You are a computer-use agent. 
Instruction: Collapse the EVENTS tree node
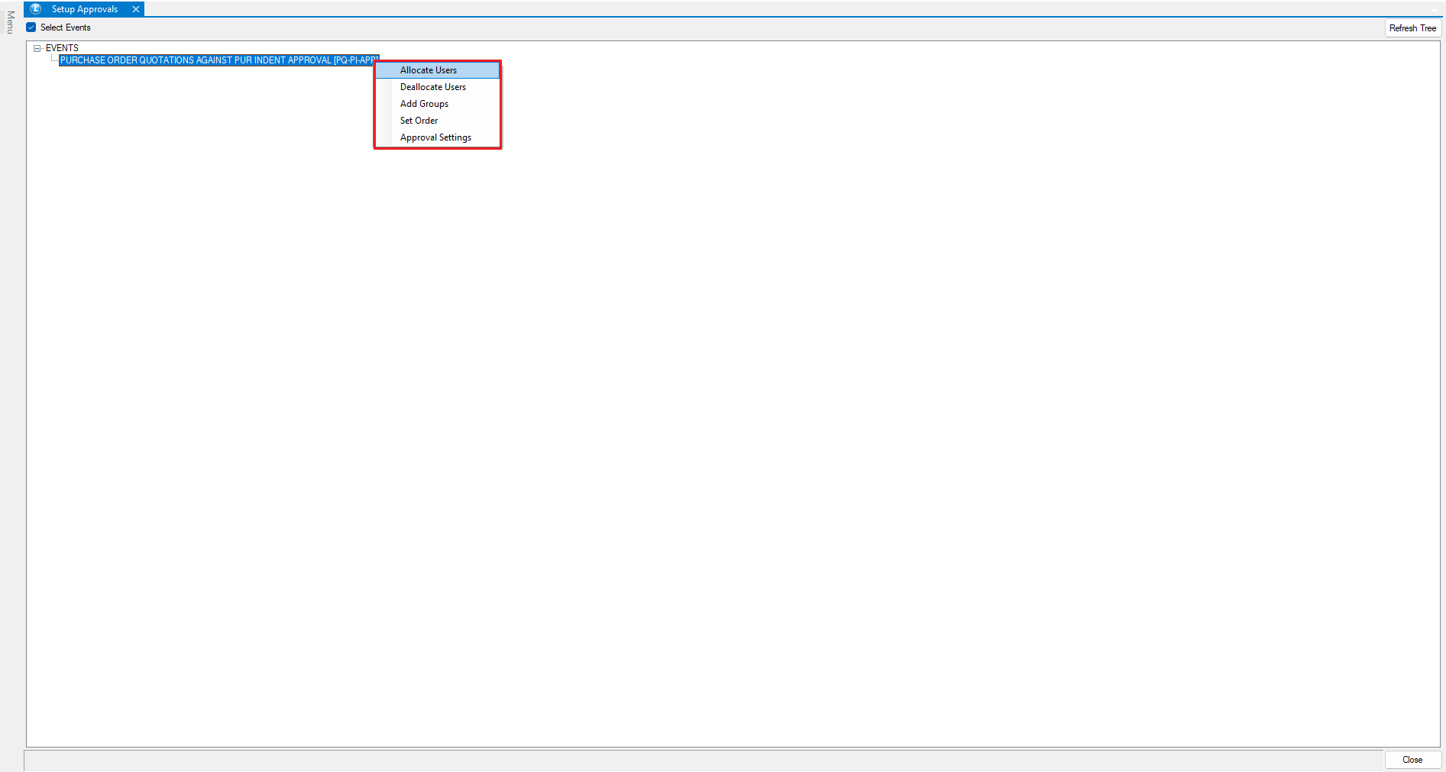37,48
